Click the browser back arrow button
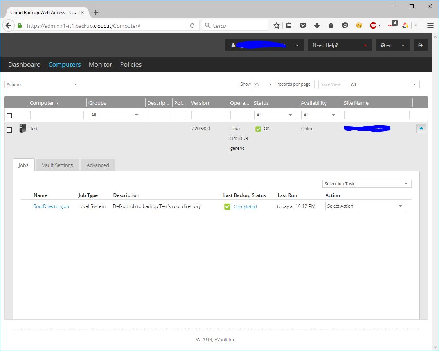The height and width of the screenshot is (351, 439). pos(8,26)
